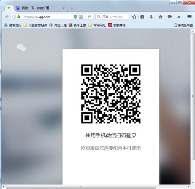Open the chat bubble toolbar icon
This screenshot has height=189, width=195.
[x=170, y=17]
